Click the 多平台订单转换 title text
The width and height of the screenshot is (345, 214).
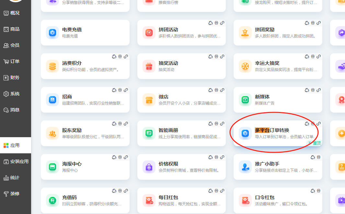(x=272, y=130)
